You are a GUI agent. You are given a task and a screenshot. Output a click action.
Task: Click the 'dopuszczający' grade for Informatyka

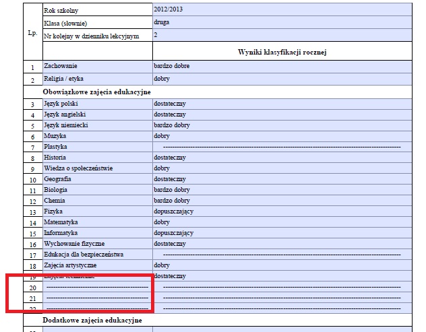click(x=282, y=233)
